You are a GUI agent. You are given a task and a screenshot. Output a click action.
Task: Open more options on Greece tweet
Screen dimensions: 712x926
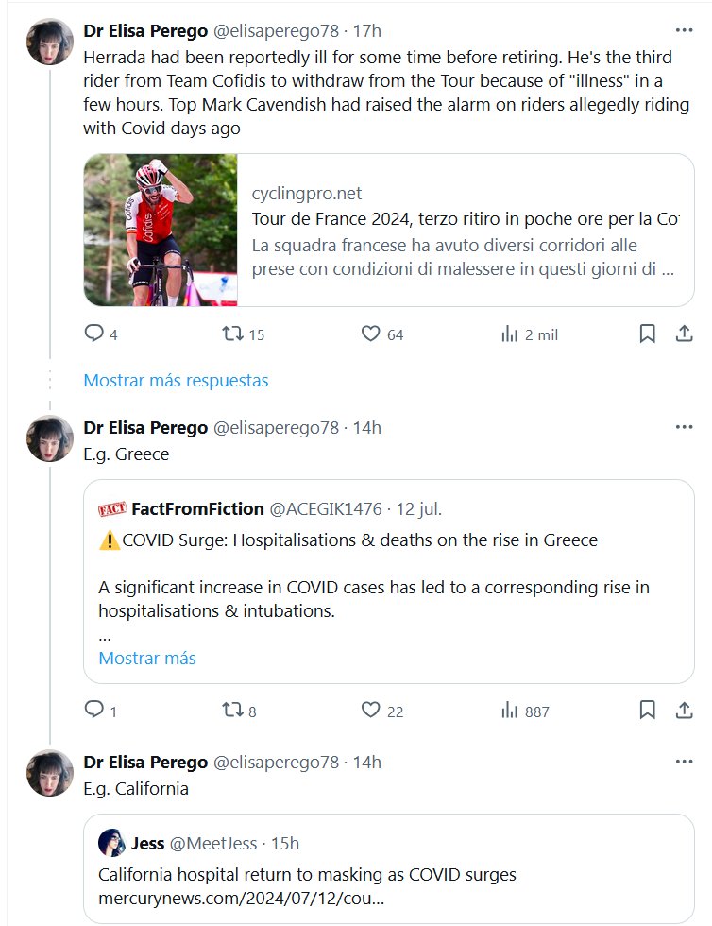pyautogui.click(x=685, y=427)
